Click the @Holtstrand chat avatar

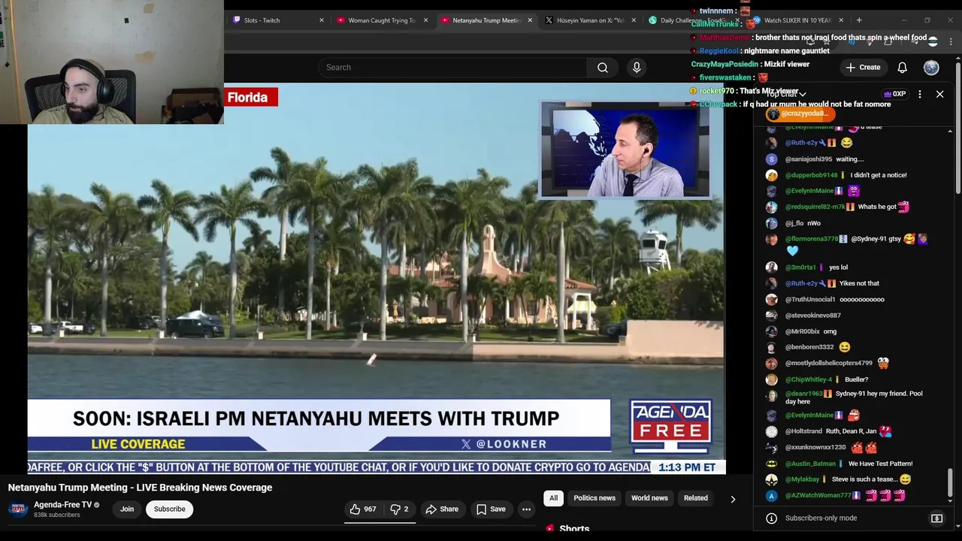point(771,431)
